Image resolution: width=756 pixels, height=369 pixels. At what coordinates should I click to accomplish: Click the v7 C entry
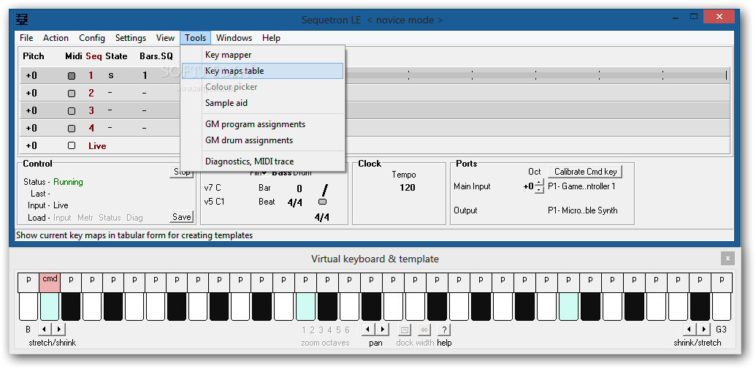(x=213, y=188)
